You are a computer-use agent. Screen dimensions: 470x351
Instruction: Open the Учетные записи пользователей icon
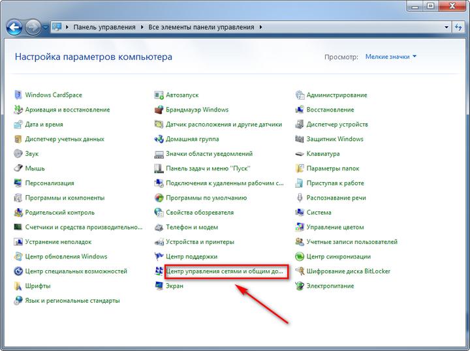coord(300,241)
